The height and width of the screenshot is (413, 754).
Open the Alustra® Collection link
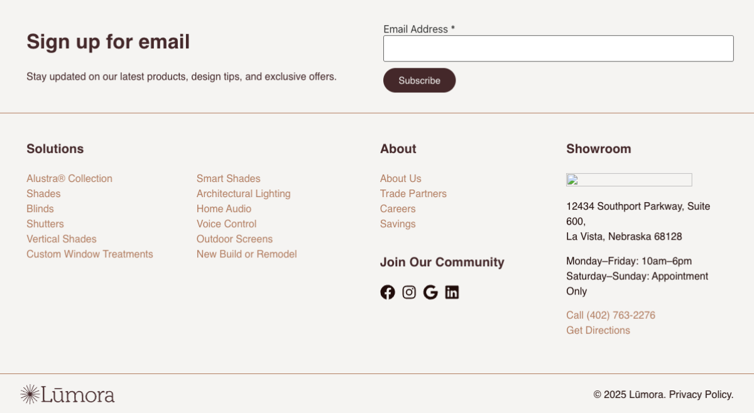click(x=69, y=179)
